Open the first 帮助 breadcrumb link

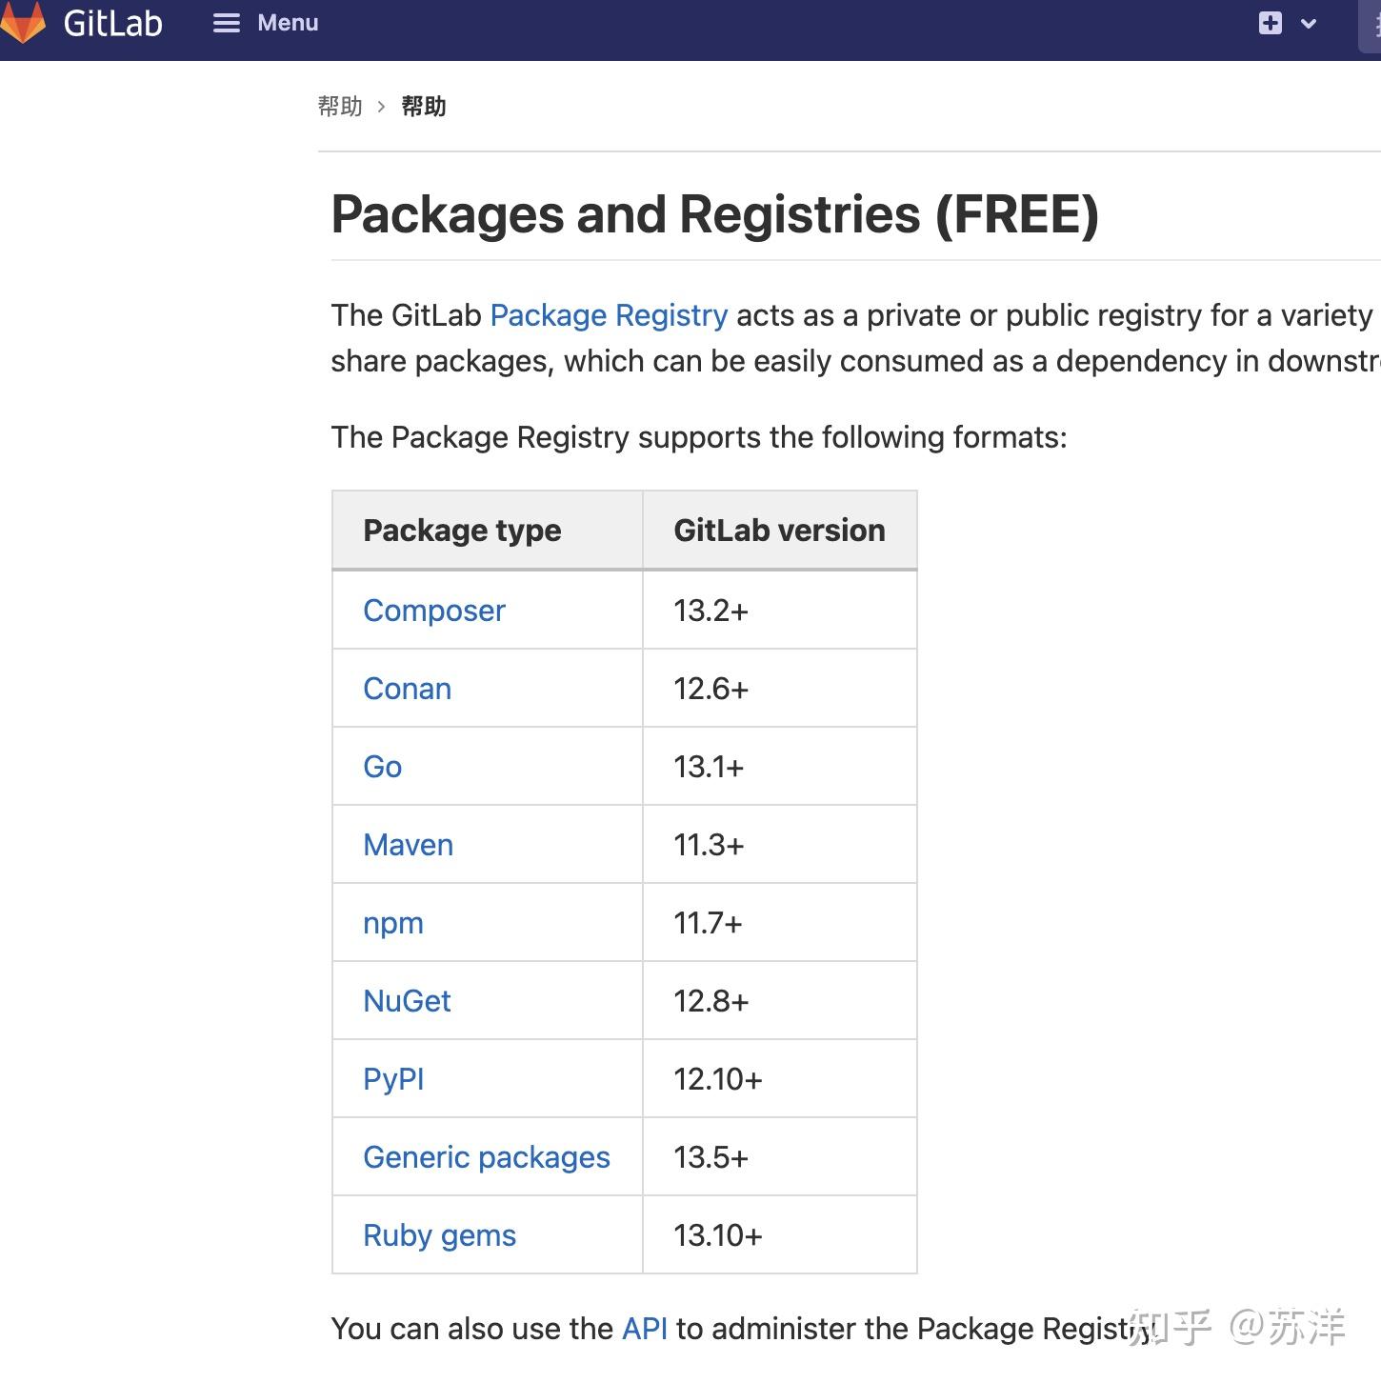point(340,107)
